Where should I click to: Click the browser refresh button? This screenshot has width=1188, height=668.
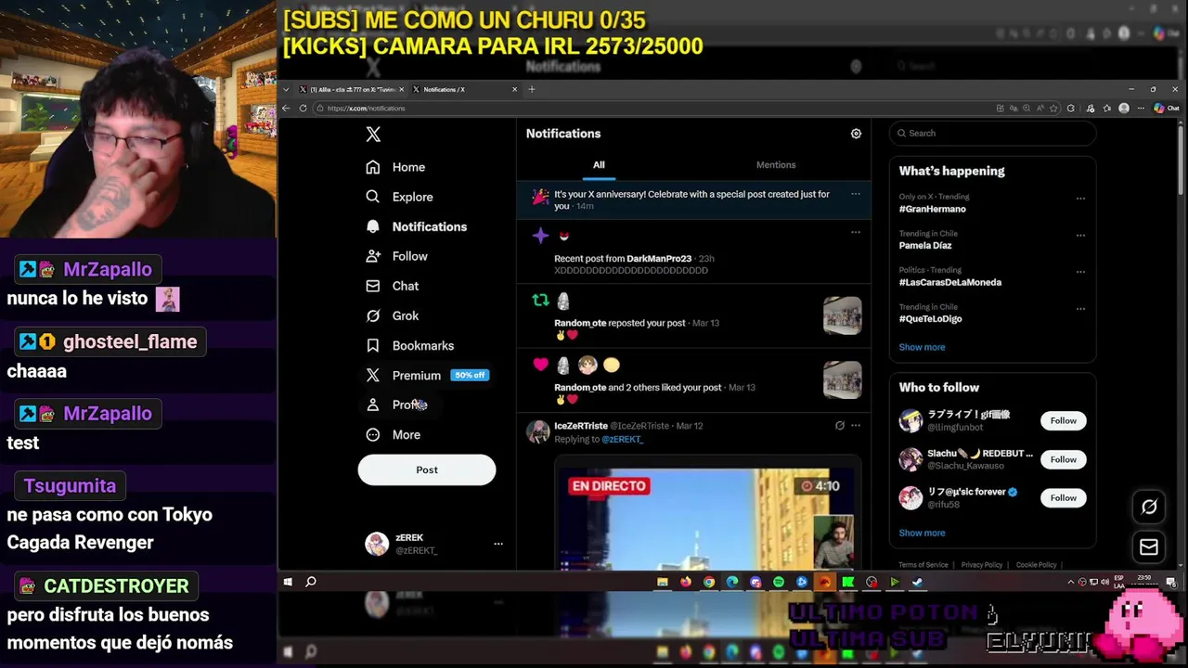tap(303, 109)
